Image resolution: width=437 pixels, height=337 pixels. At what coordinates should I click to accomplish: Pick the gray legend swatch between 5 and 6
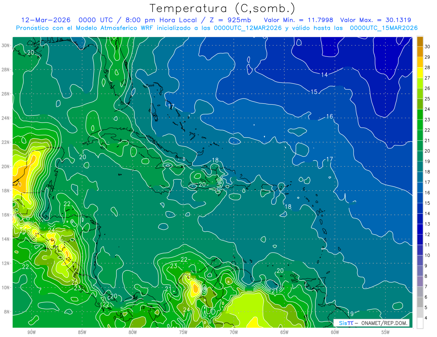click(420, 302)
